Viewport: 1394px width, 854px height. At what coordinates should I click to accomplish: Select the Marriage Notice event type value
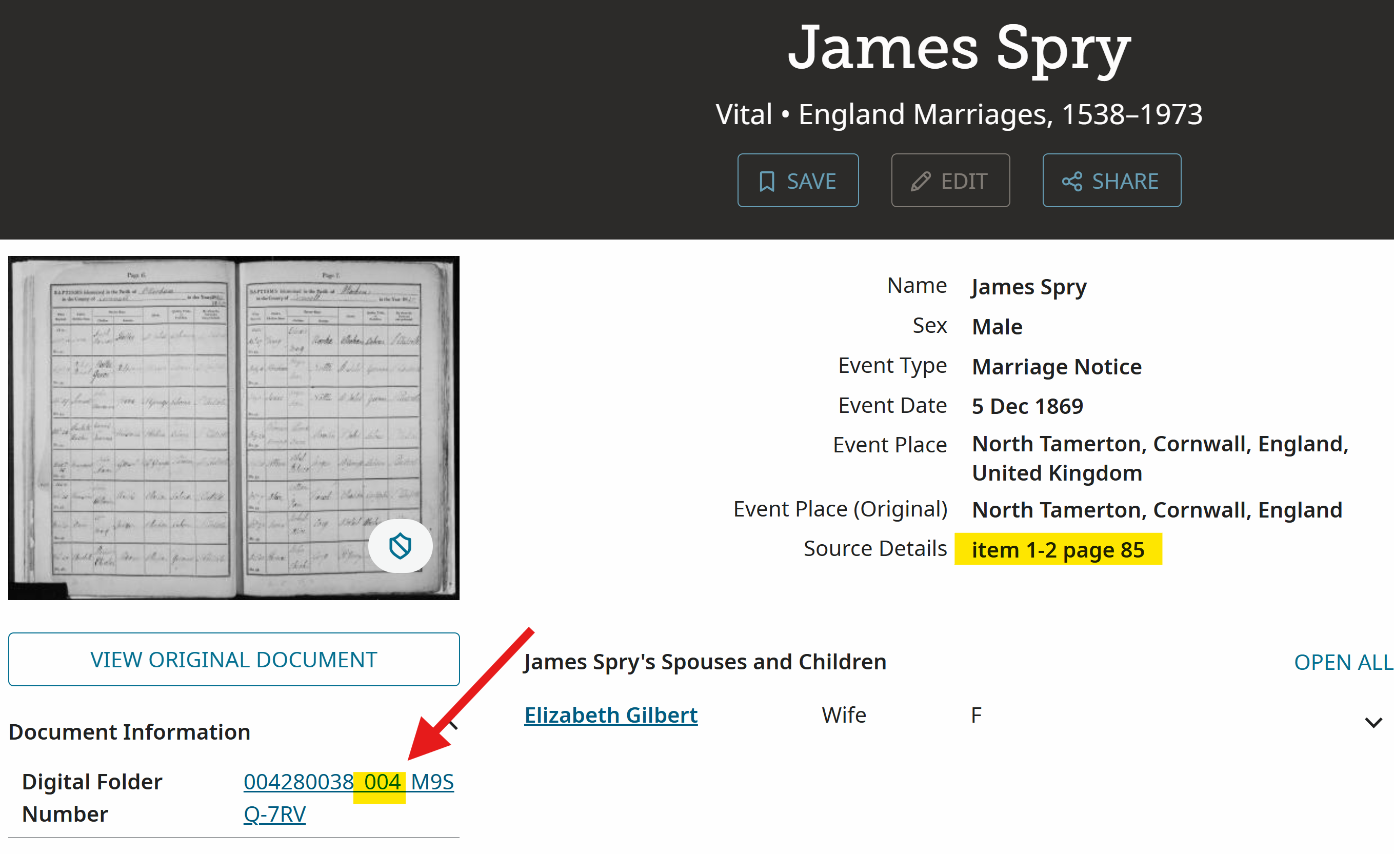1057,367
